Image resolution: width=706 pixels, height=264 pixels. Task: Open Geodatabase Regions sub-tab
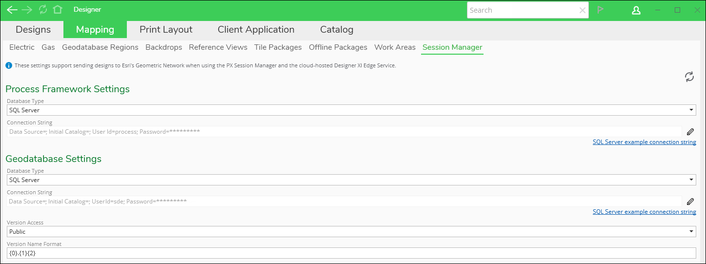100,47
